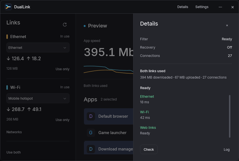Click Wi-Fi In use status
This screenshot has height=161, width=239.
[x=65, y=87]
